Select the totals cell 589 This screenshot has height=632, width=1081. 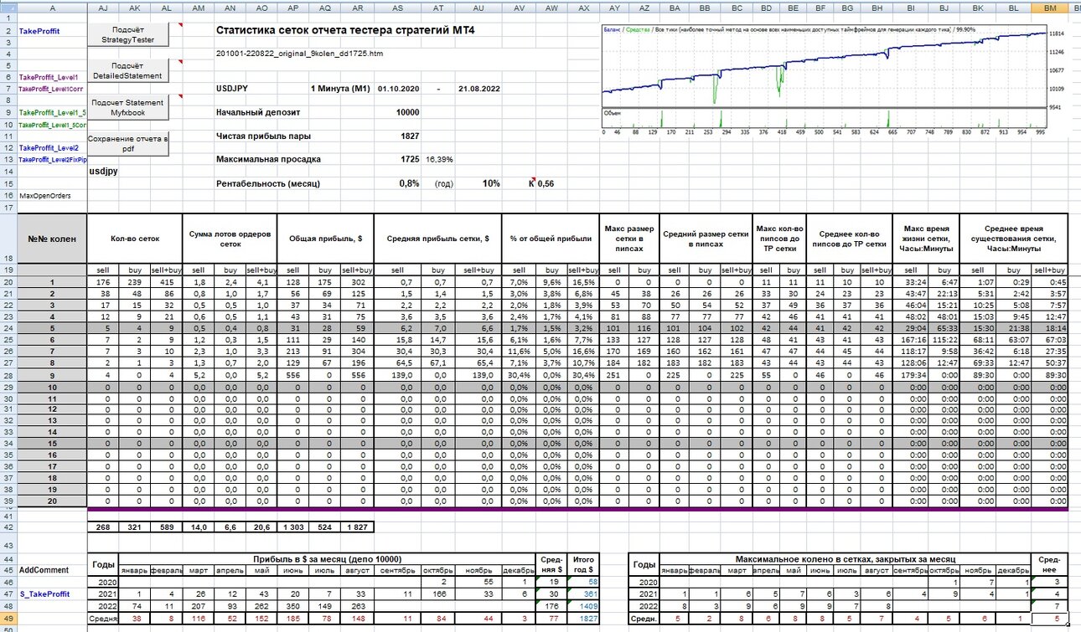pos(166,527)
